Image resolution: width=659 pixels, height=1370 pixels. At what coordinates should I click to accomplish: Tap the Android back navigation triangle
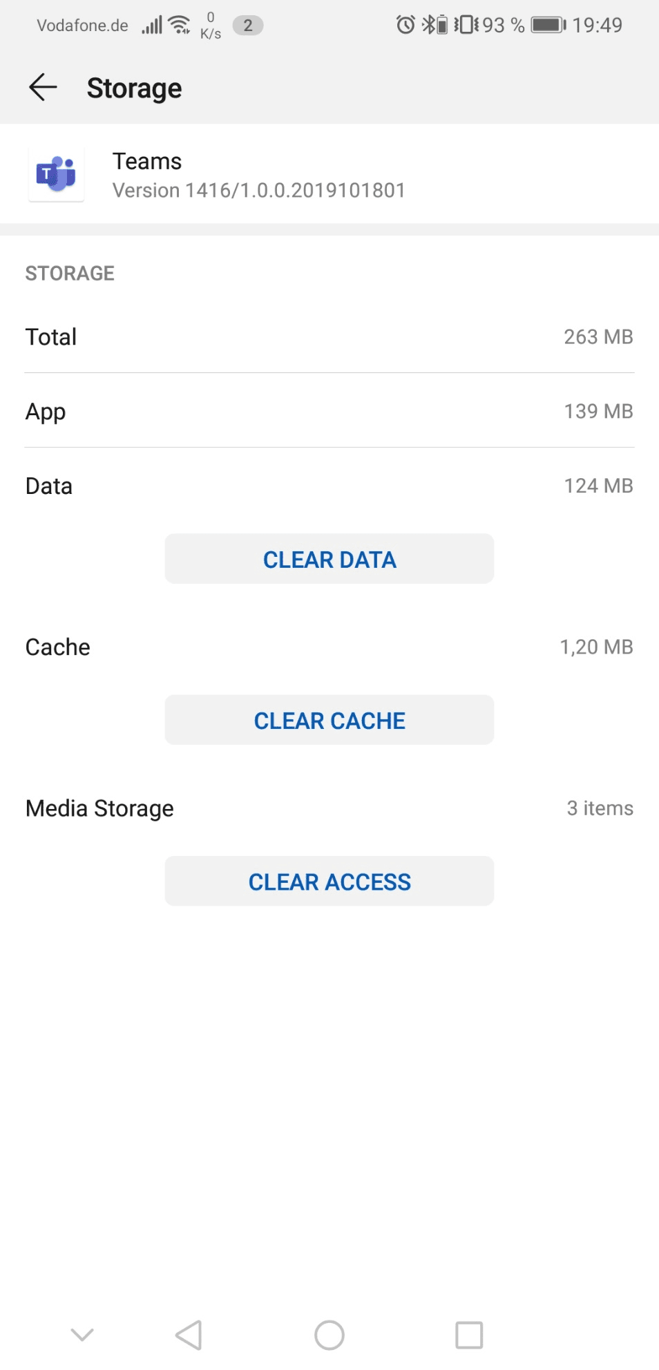point(189,1335)
